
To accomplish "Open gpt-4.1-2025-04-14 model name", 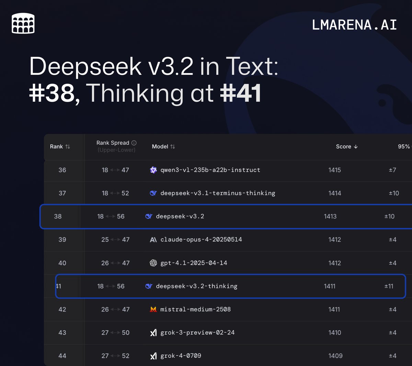I will 194,263.
